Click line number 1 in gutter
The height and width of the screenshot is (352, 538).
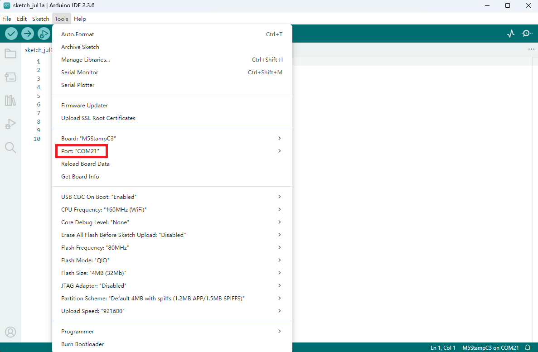pos(39,62)
